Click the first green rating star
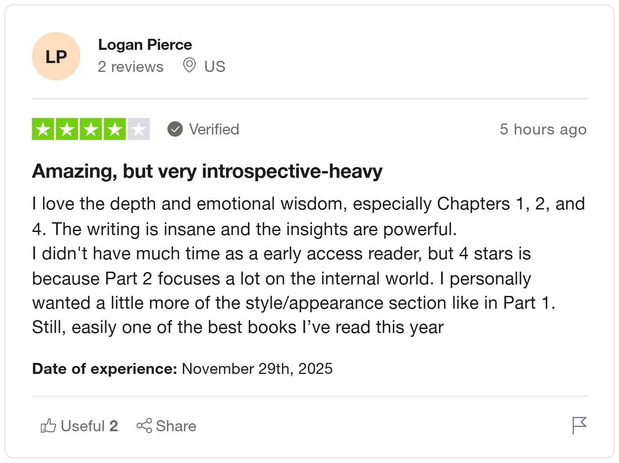 (x=43, y=129)
